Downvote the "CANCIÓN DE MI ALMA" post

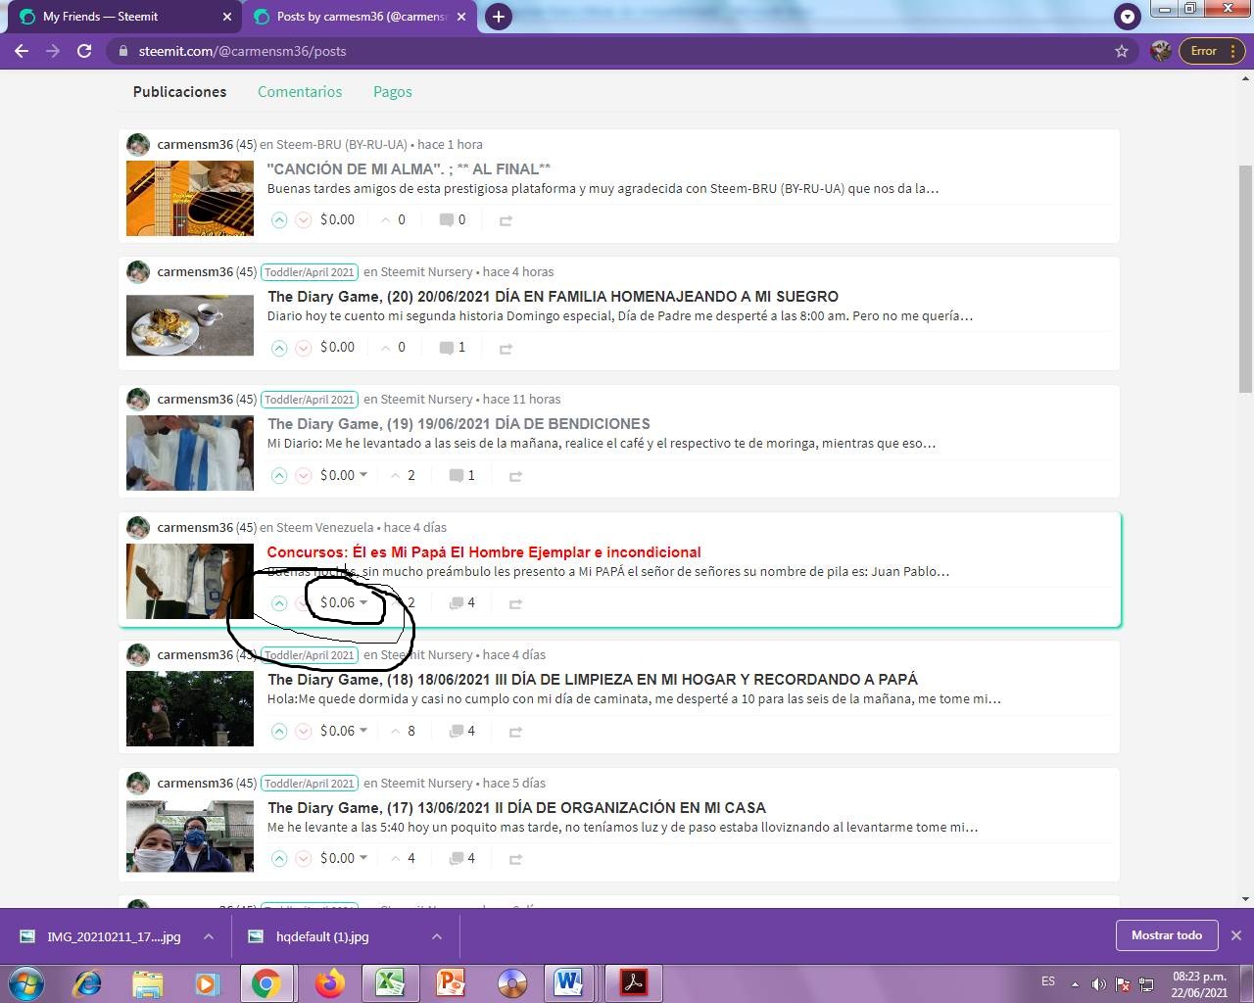[x=304, y=220]
